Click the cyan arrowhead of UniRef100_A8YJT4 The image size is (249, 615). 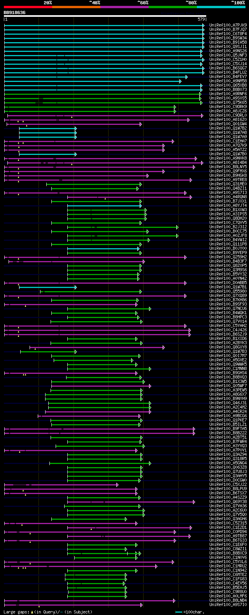(x=140, y=205)
